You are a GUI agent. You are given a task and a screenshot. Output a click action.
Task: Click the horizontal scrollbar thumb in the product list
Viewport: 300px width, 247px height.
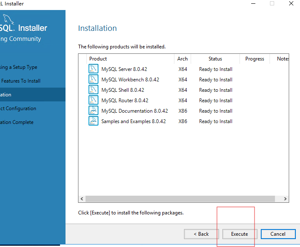tap(180, 199)
